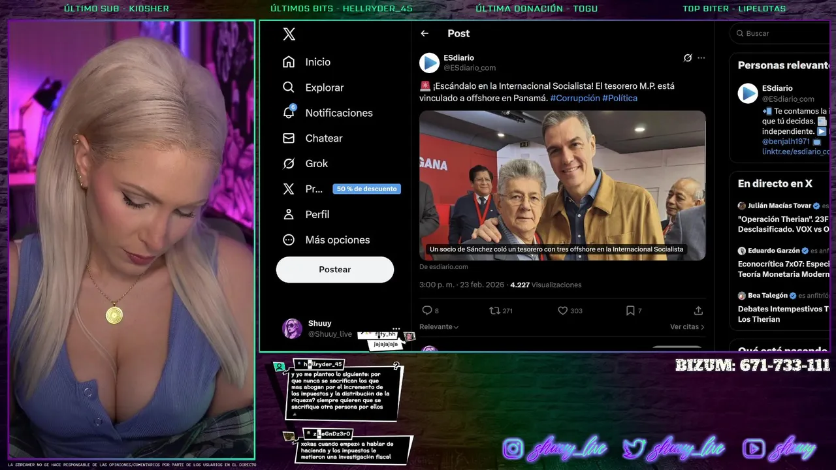Open Julián Macías Tovar live broadcast
Viewport: 836px width, 470px height.
pos(783,217)
